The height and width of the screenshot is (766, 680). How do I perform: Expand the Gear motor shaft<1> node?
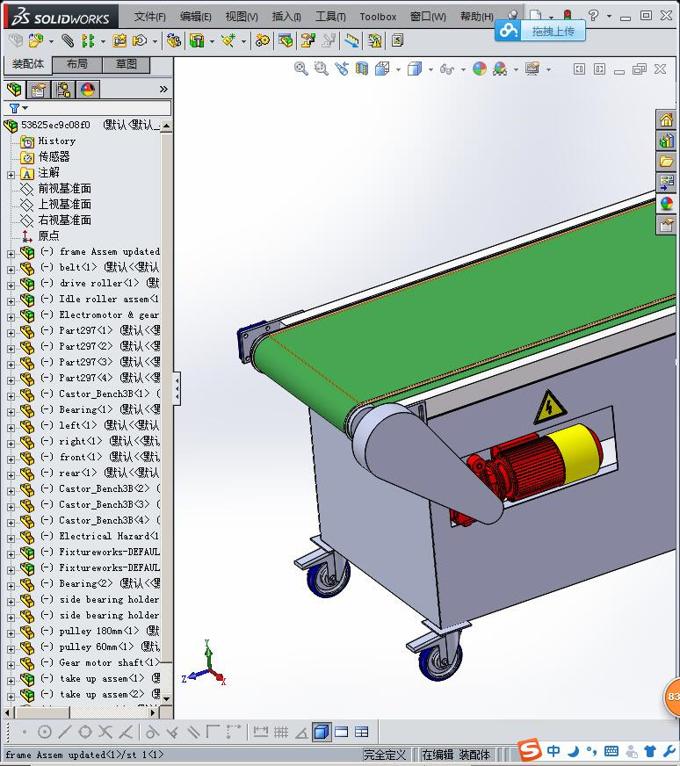11,665
